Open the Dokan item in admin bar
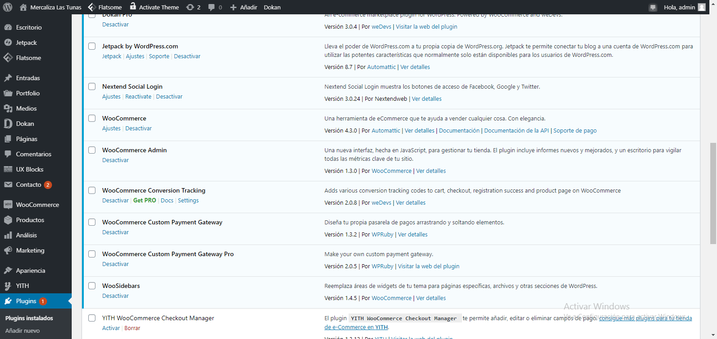The height and width of the screenshot is (339, 717). coord(272,7)
